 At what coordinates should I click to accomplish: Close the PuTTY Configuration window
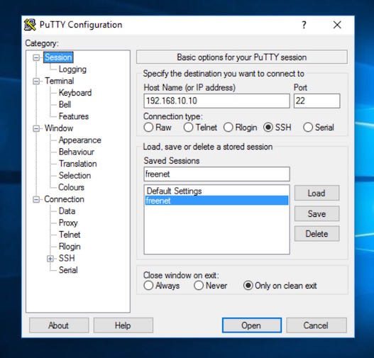point(337,25)
